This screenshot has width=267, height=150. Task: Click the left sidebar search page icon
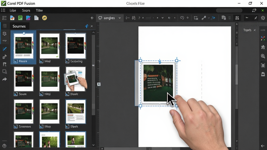point(5,72)
